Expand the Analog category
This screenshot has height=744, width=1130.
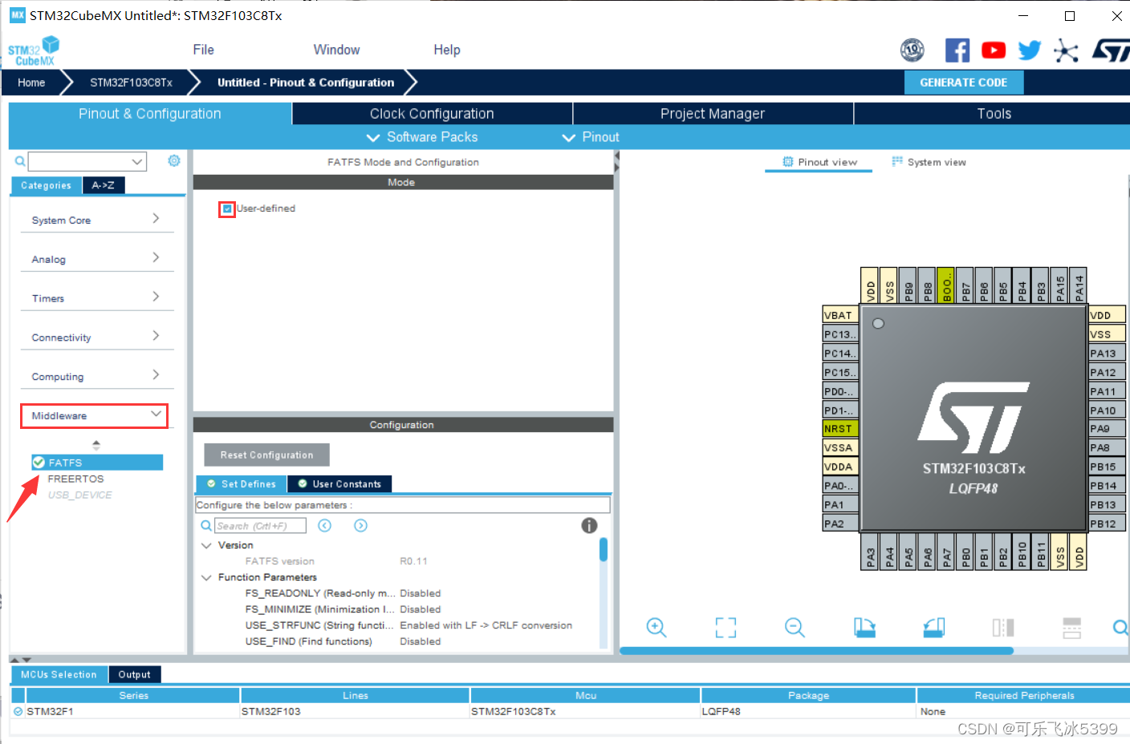[x=156, y=257]
